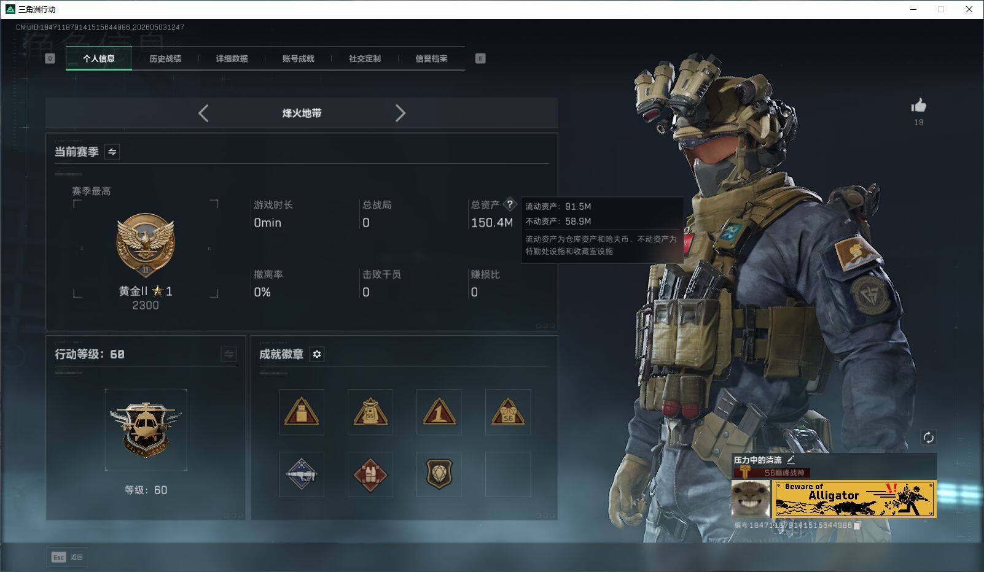Click the Beware of Alligator banner card
This screenshot has width=984, height=572.
pyautogui.click(x=854, y=499)
